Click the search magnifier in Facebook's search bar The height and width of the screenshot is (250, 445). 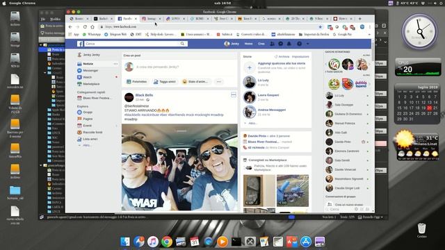tap(182, 44)
